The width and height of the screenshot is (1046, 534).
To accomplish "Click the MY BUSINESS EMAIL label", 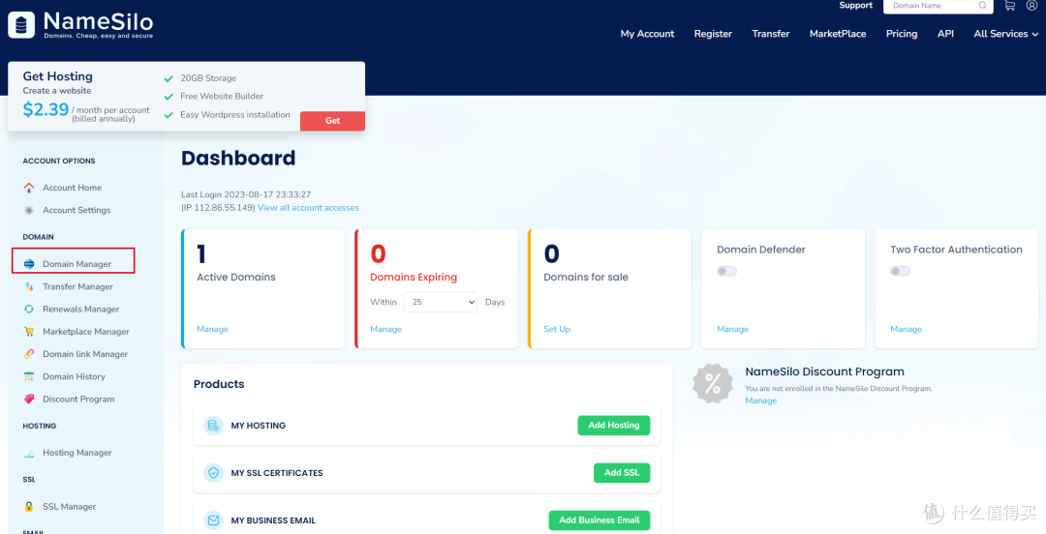I will coord(273,520).
